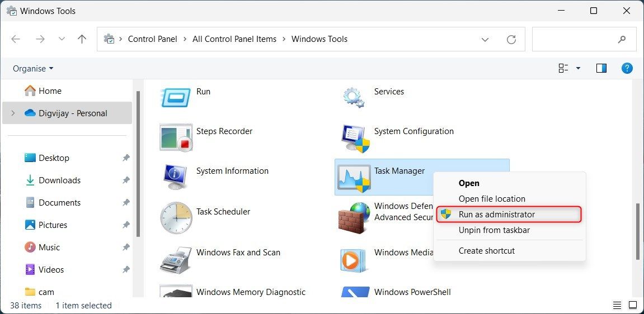
Task: Select the Task Scheduler clock icon
Action: click(176, 218)
